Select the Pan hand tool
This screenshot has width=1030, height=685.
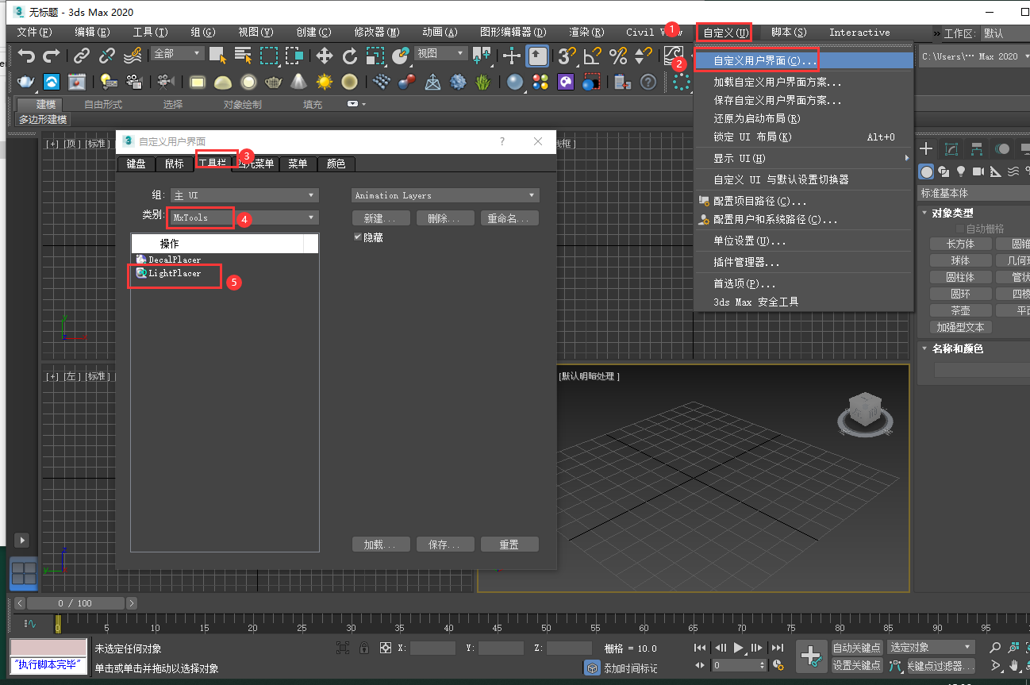coord(1015,666)
